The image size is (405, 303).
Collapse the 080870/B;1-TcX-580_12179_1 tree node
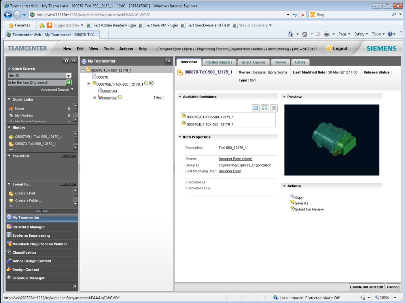89,84
